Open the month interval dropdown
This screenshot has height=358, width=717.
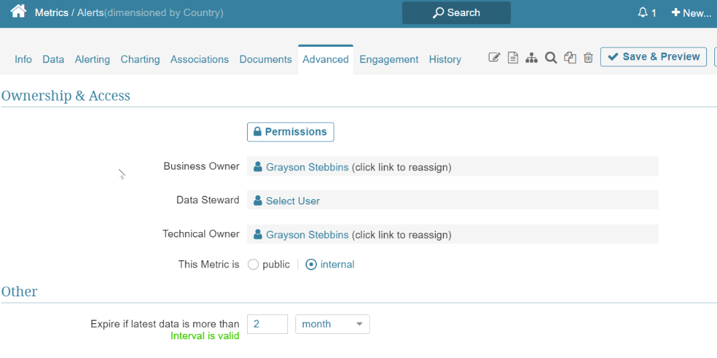click(332, 324)
